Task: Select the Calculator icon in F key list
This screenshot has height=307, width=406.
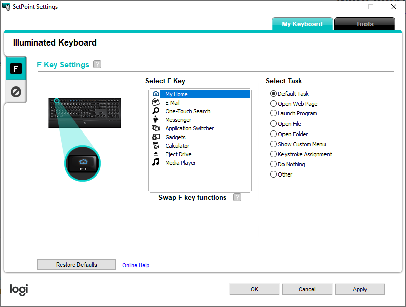Action: (156, 146)
